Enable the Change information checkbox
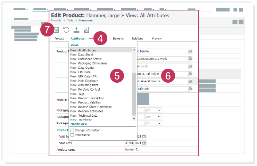Image resolution: width=257 pixels, height=166 pixels. [72, 130]
